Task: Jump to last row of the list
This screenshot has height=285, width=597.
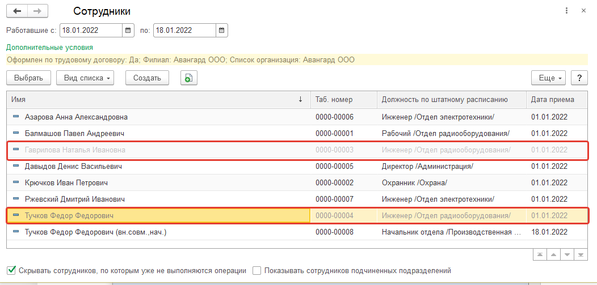Action: pyautogui.click(x=579, y=256)
